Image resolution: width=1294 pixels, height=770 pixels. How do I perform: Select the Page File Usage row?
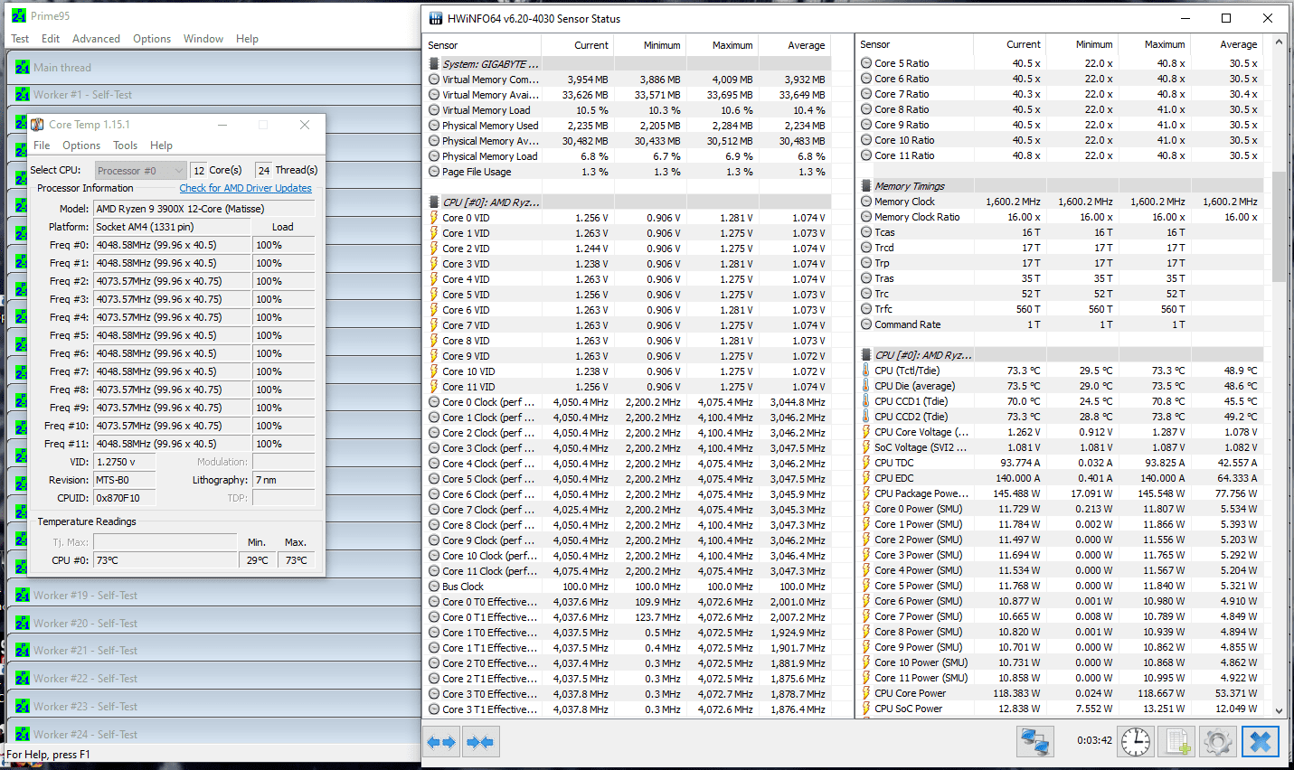[x=628, y=172]
